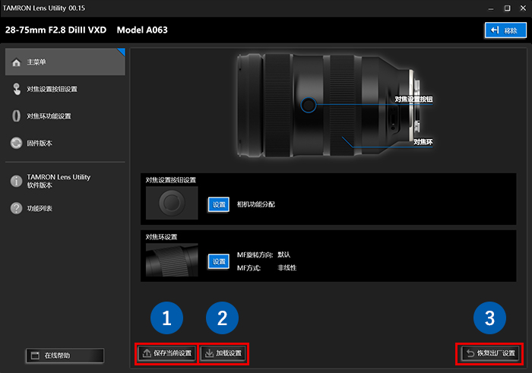The image size is (532, 373).
Task: Click the info icon beside software version
Action: [x=16, y=181]
